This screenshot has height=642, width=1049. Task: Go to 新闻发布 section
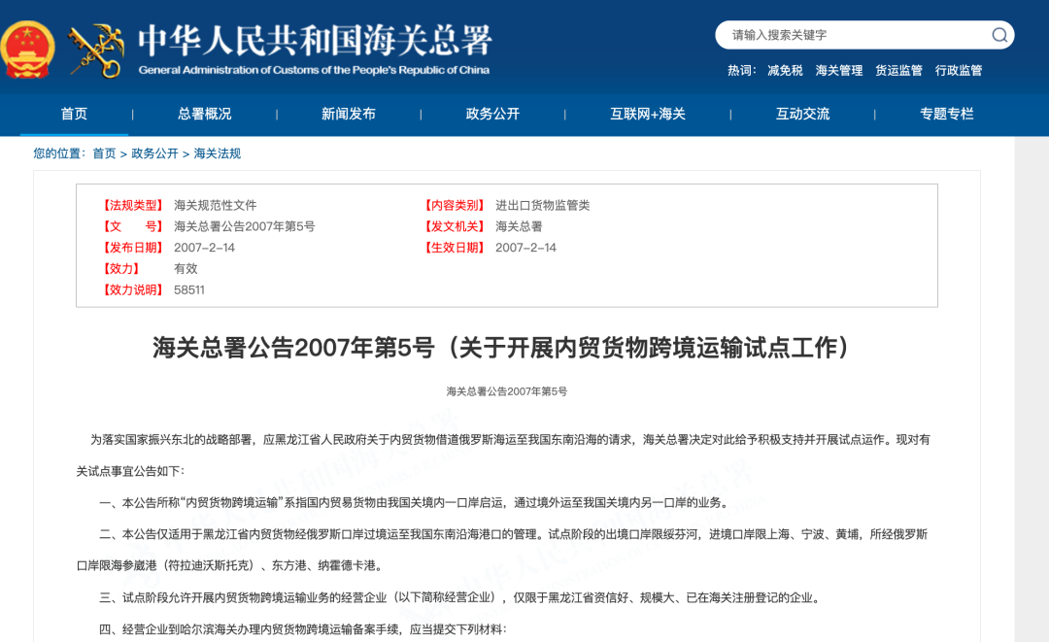[349, 114]
